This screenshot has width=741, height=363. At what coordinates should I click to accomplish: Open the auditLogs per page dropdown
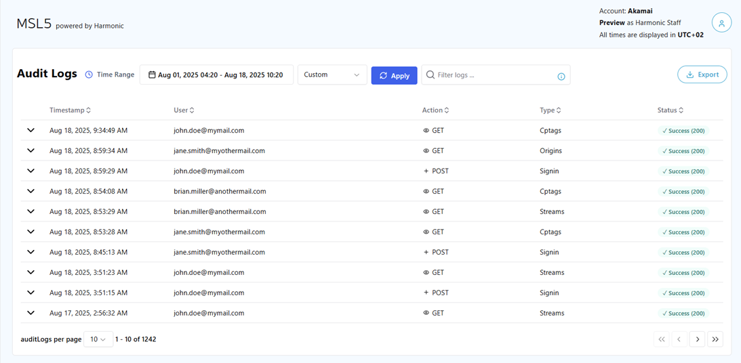pyautogui.click(x=98, y=339)
